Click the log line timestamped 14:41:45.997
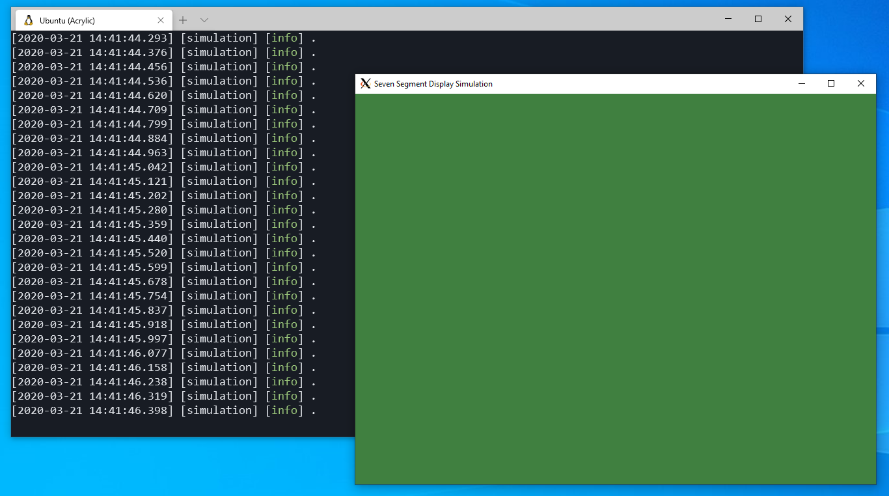Viewport: 889px width, 496px height. tap(165, 338)
